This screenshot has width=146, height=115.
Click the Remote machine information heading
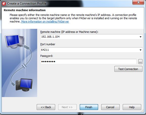[x=25, y=10]
